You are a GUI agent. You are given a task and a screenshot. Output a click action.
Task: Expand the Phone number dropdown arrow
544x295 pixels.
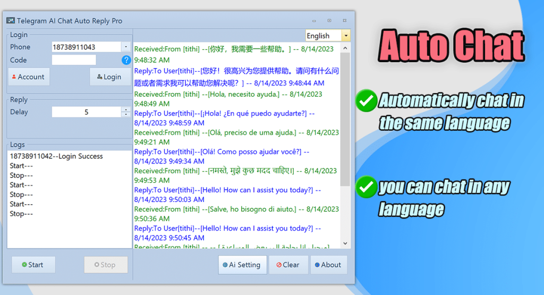[x=125, y=47]
